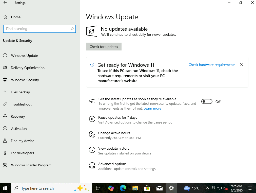
Task: Click the Advanced options gear-sync icon
Action: click(92, 165)
